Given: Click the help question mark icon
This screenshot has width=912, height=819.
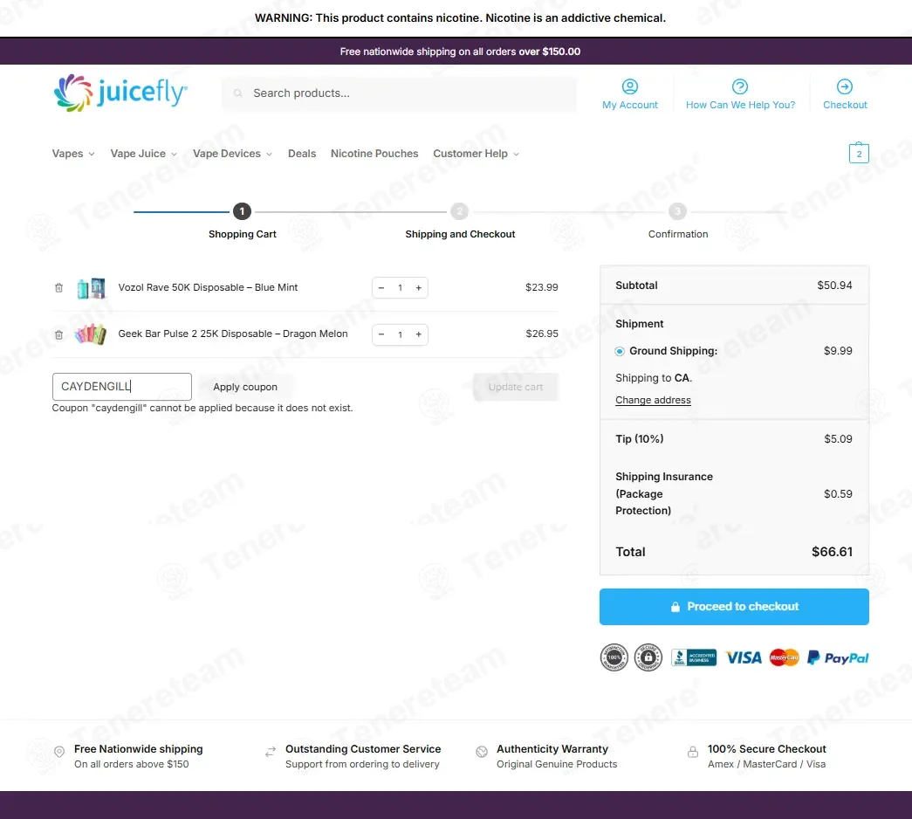Looking at the screenshot, I should pos(740,86).
